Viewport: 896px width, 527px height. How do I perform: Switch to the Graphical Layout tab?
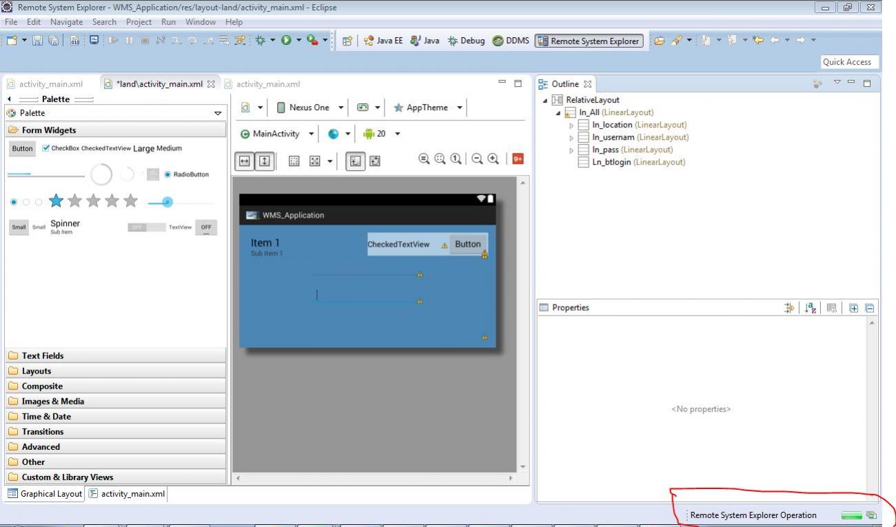[44, 493]
